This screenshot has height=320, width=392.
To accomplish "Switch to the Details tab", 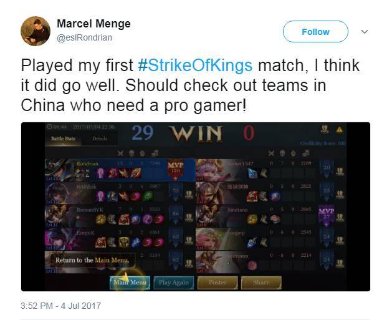I will click(x=100, y=138).
